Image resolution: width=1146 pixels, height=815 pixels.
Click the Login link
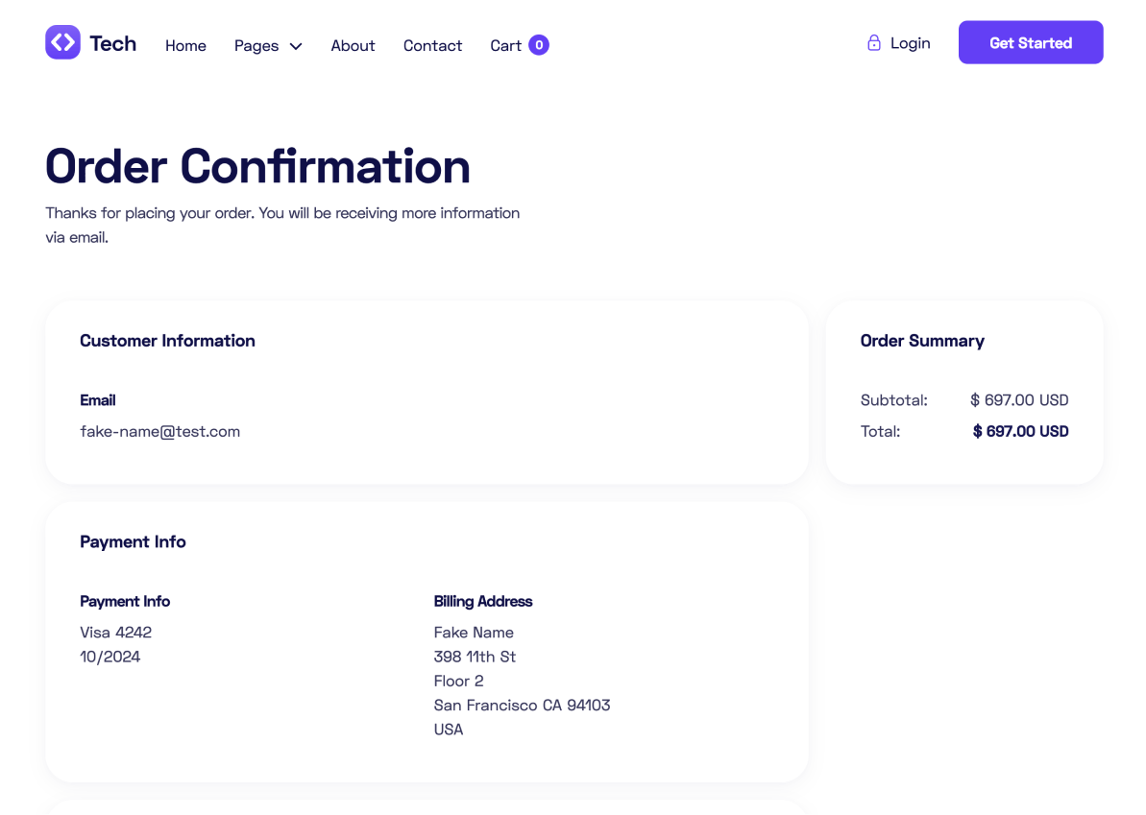pos(910,43)
